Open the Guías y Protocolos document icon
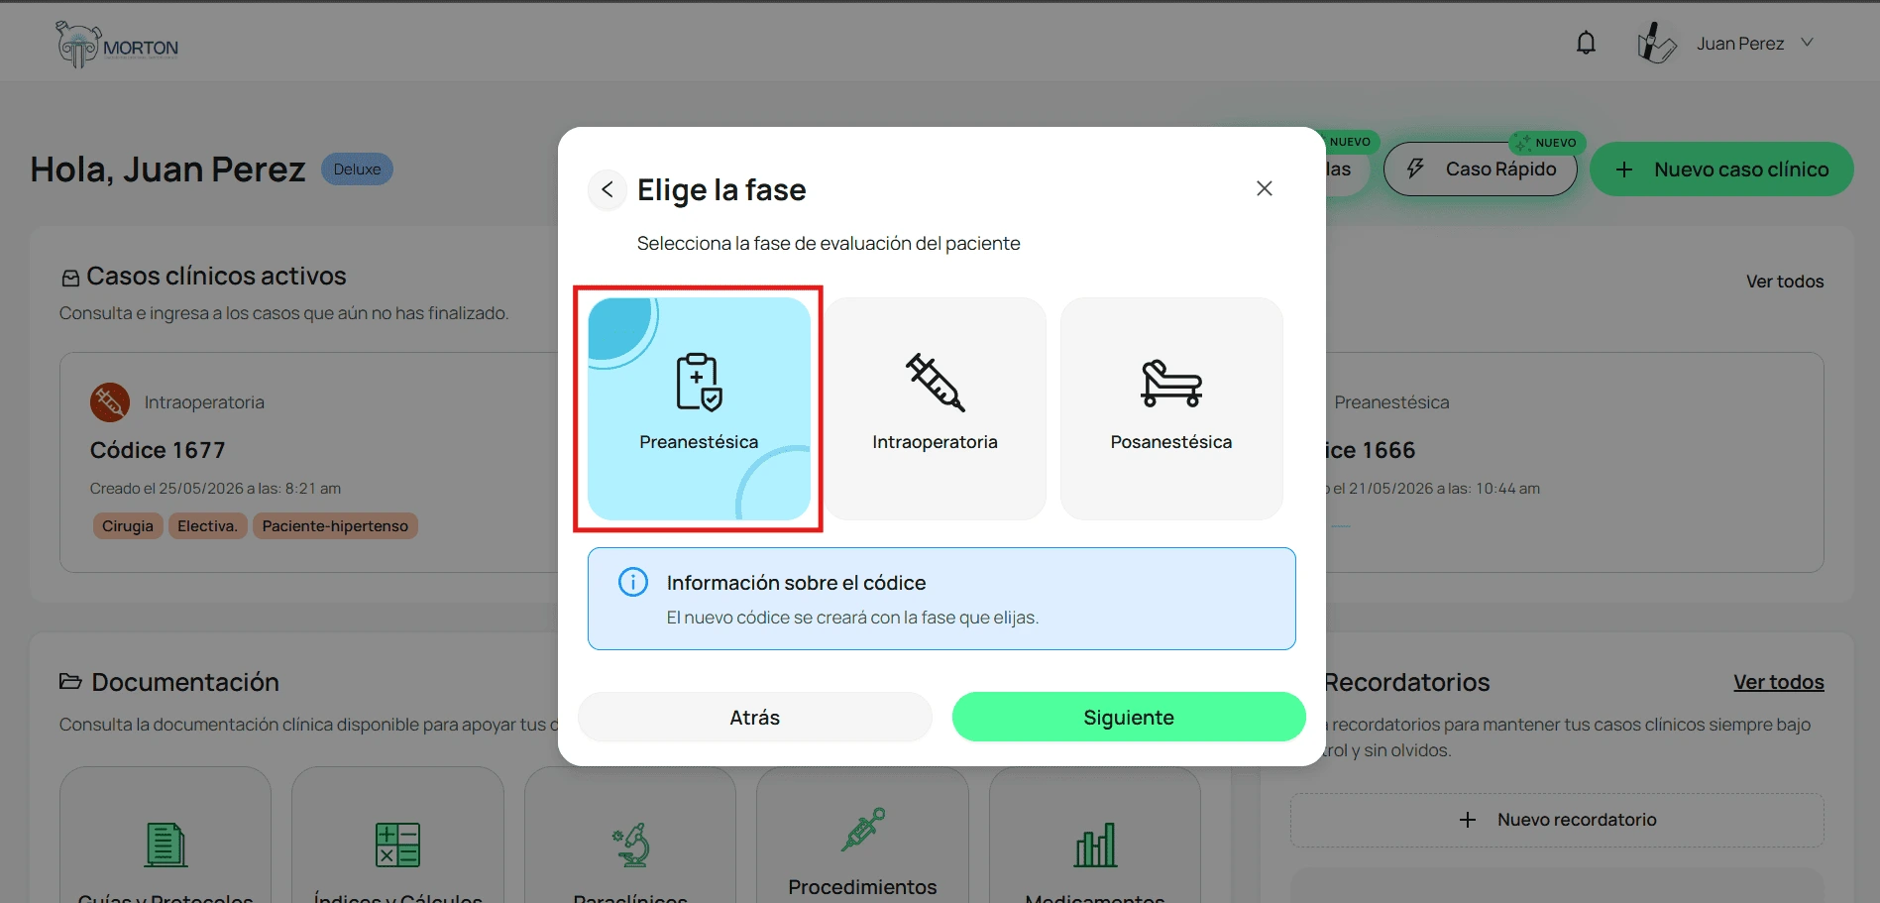This screenshot has width=1880, height=903. (x=166, y=846)
